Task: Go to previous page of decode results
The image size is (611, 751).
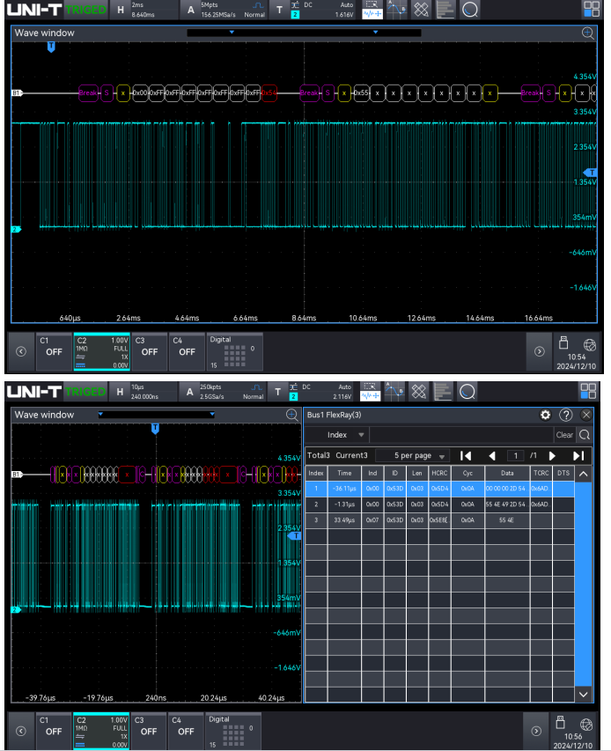Action: click(x=492, y=455)
